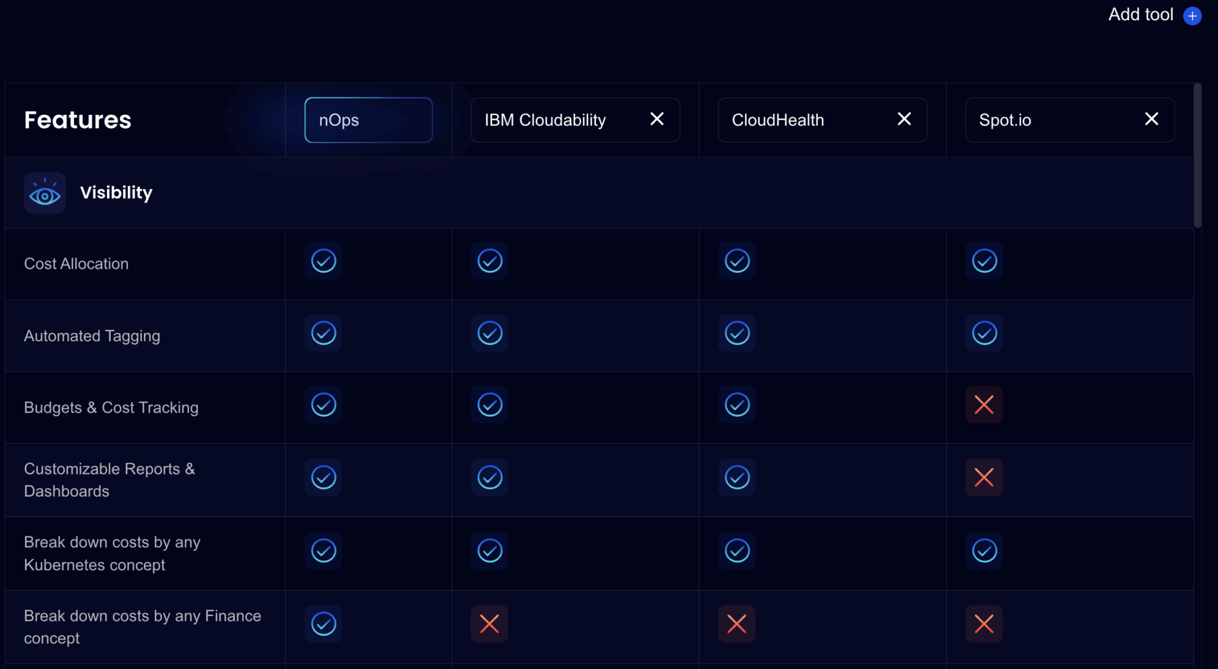Open the Features header area
The height and width of the screenshot is (669, 1218).
(x=77, y=120)
